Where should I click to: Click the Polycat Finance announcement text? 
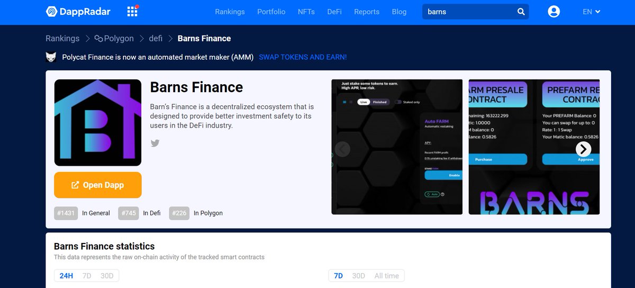coord(158,57)
